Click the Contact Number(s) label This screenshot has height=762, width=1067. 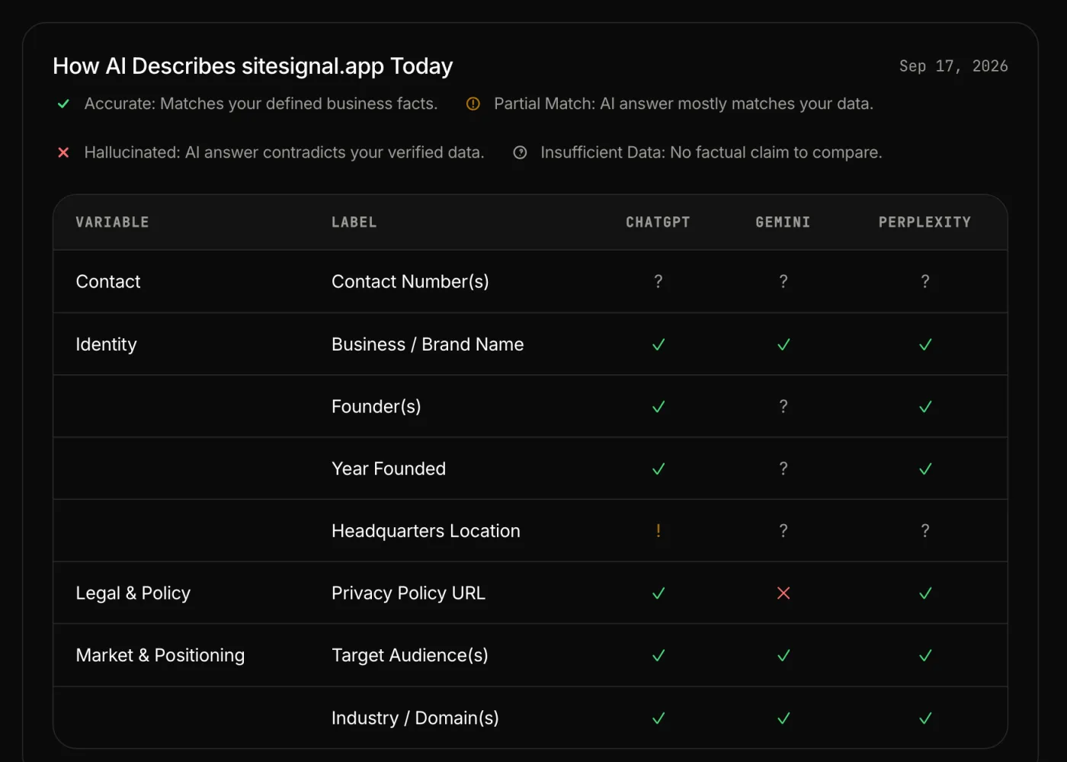pyautogui.click(x=410, y=282)
